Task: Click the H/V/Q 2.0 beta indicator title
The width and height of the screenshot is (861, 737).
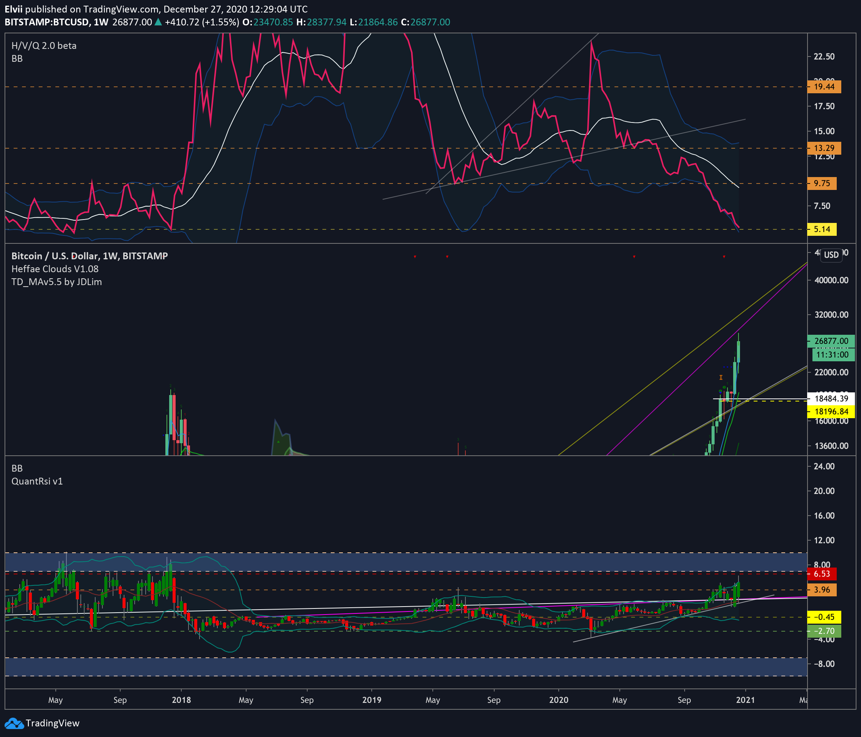Action: [44, 46]
